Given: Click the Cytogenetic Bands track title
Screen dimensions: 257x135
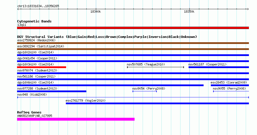Looking at the screenshot, I should [34, 21].
